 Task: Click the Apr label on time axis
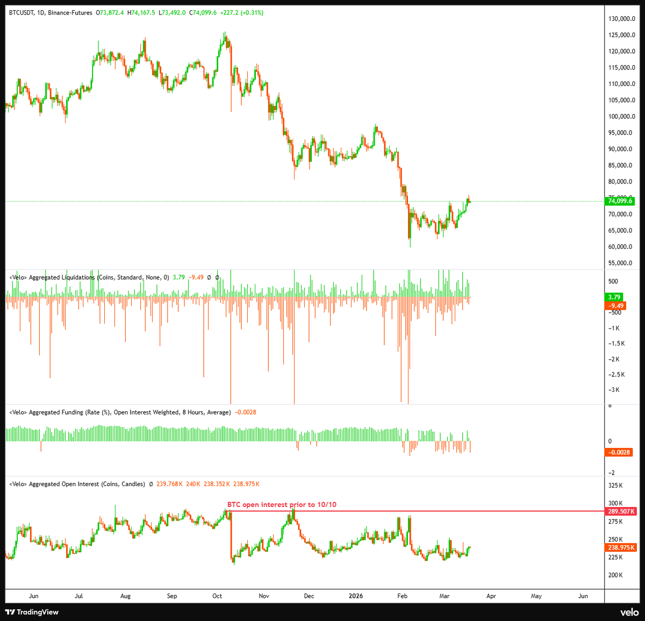491,596
